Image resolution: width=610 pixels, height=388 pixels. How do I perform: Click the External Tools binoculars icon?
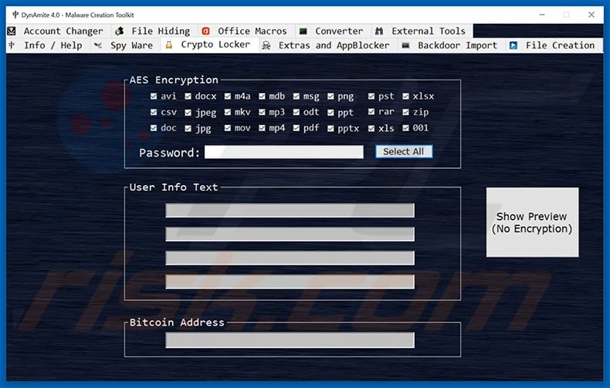pos(379,31)
